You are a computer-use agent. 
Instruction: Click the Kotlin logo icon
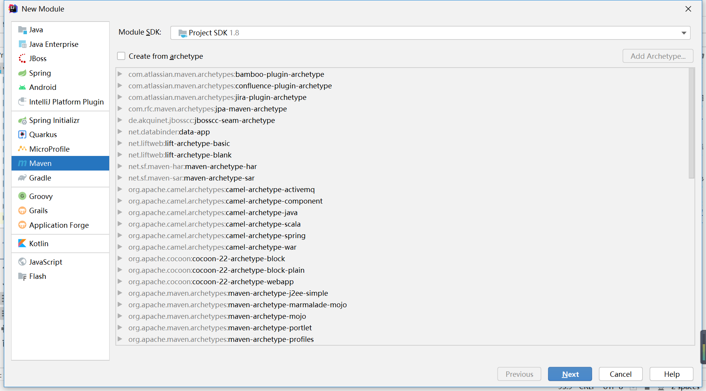click(22, 243)
